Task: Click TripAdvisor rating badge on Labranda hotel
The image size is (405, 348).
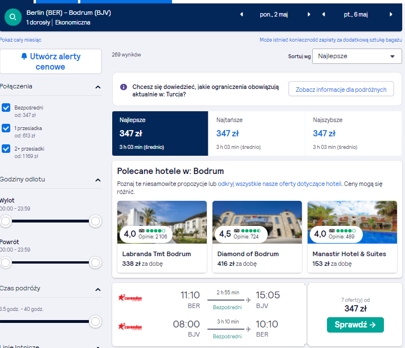Action: [x=146, y=234]
